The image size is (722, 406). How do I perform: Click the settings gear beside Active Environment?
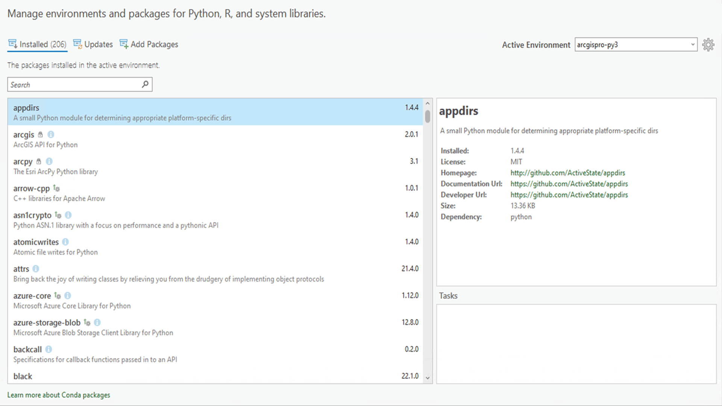(x=708, y=44)
